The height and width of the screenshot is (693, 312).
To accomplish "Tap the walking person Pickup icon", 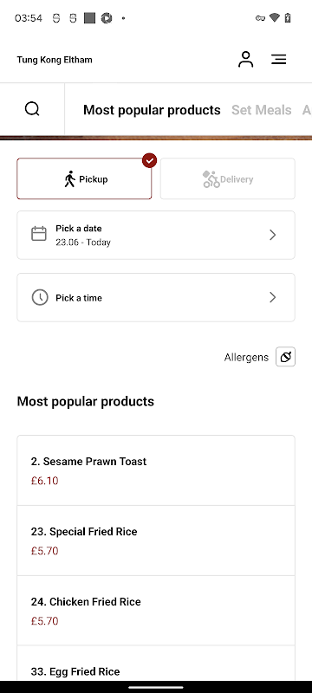I will pos(69,179).
